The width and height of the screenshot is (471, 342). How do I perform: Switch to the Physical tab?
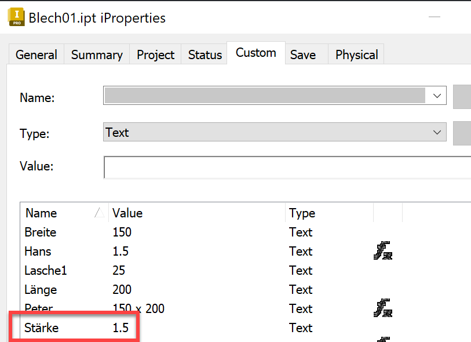tap(356, 54)
